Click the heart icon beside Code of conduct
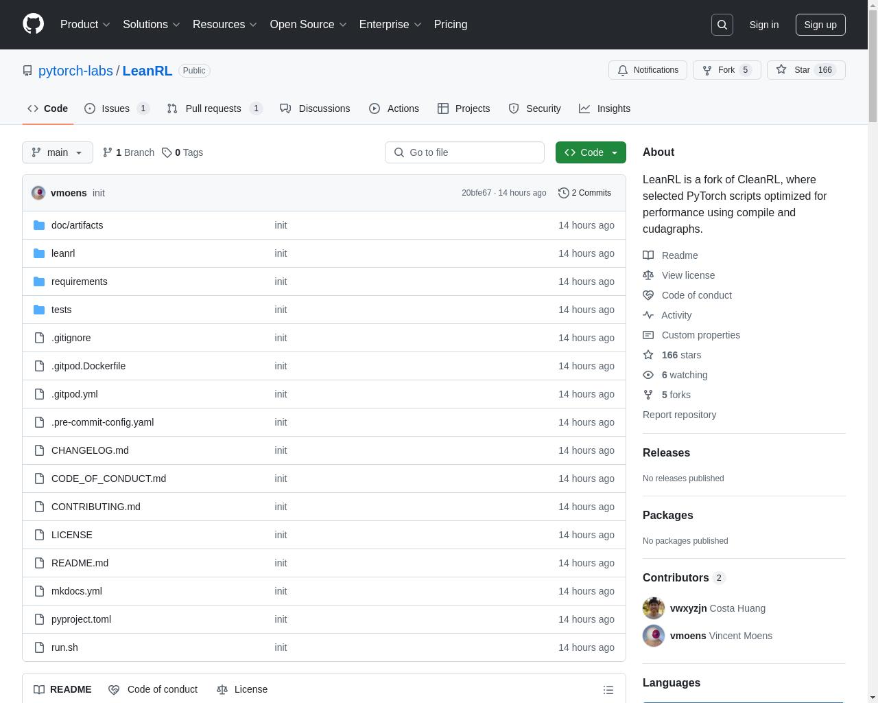This screenshot has width=878, height=703. click(x=648, y=295)
